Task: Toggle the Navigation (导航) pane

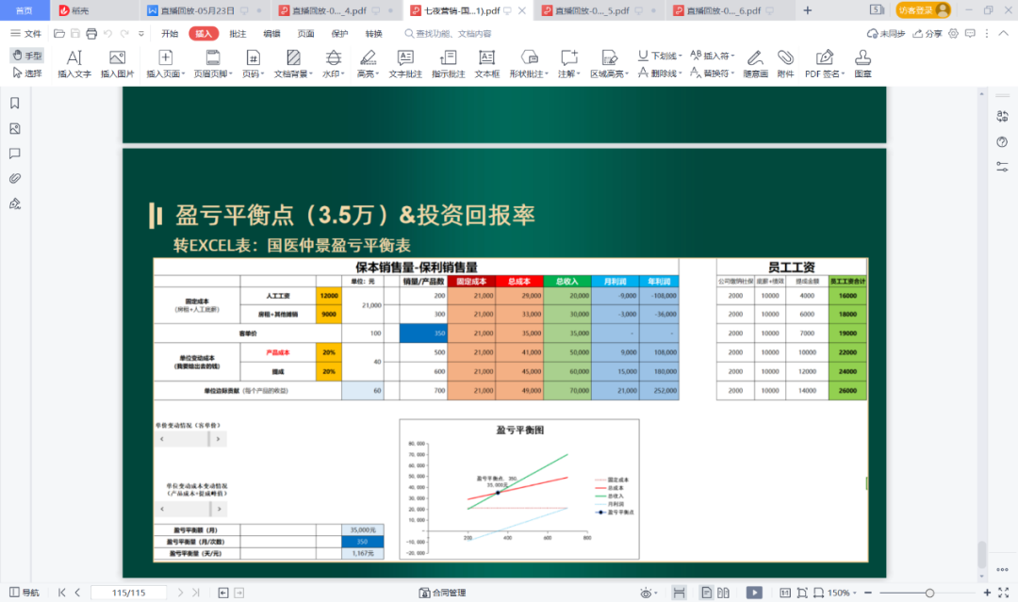Action: [24, 593]
